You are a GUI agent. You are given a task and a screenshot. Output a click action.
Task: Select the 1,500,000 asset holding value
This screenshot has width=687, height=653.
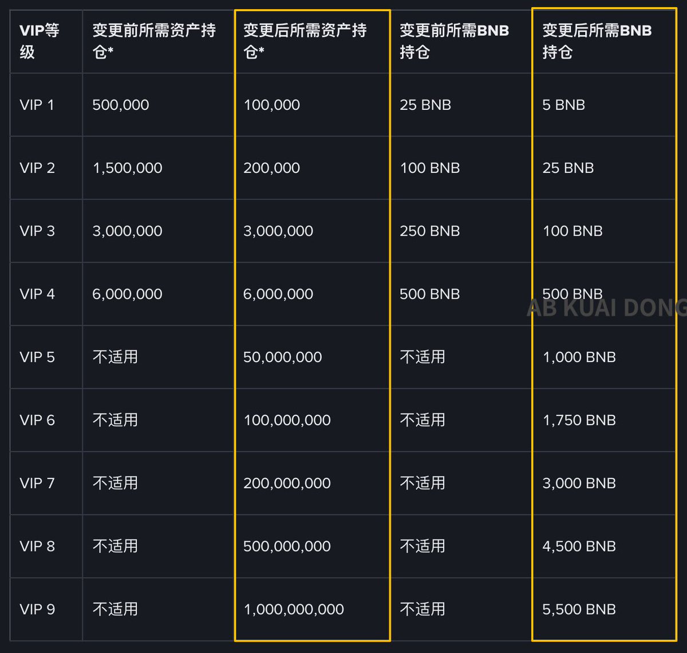(127, 168)
